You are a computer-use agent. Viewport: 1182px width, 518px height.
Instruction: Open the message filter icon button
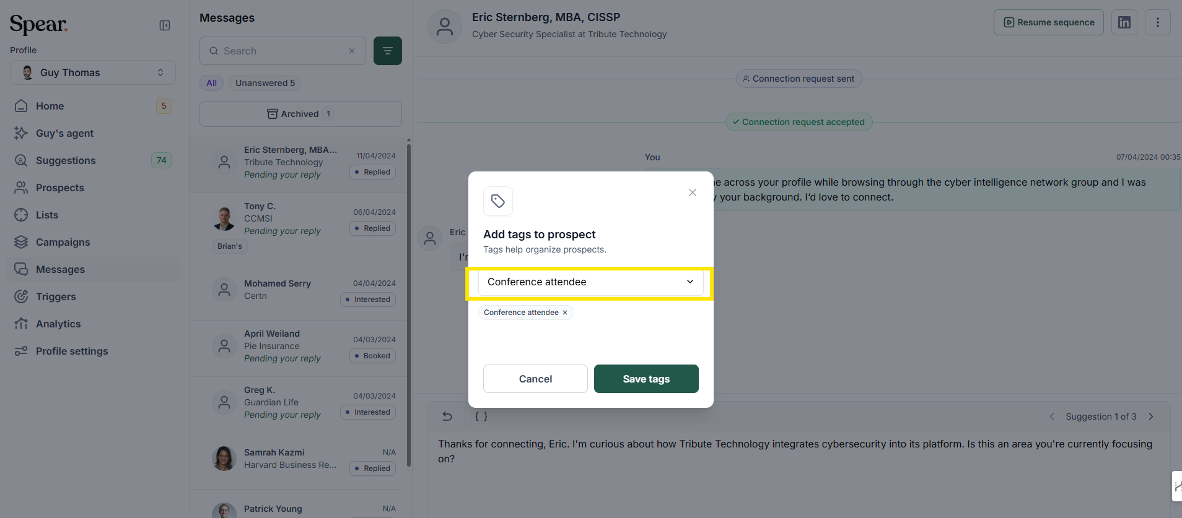pyautogui.click(x=388, y=51)
